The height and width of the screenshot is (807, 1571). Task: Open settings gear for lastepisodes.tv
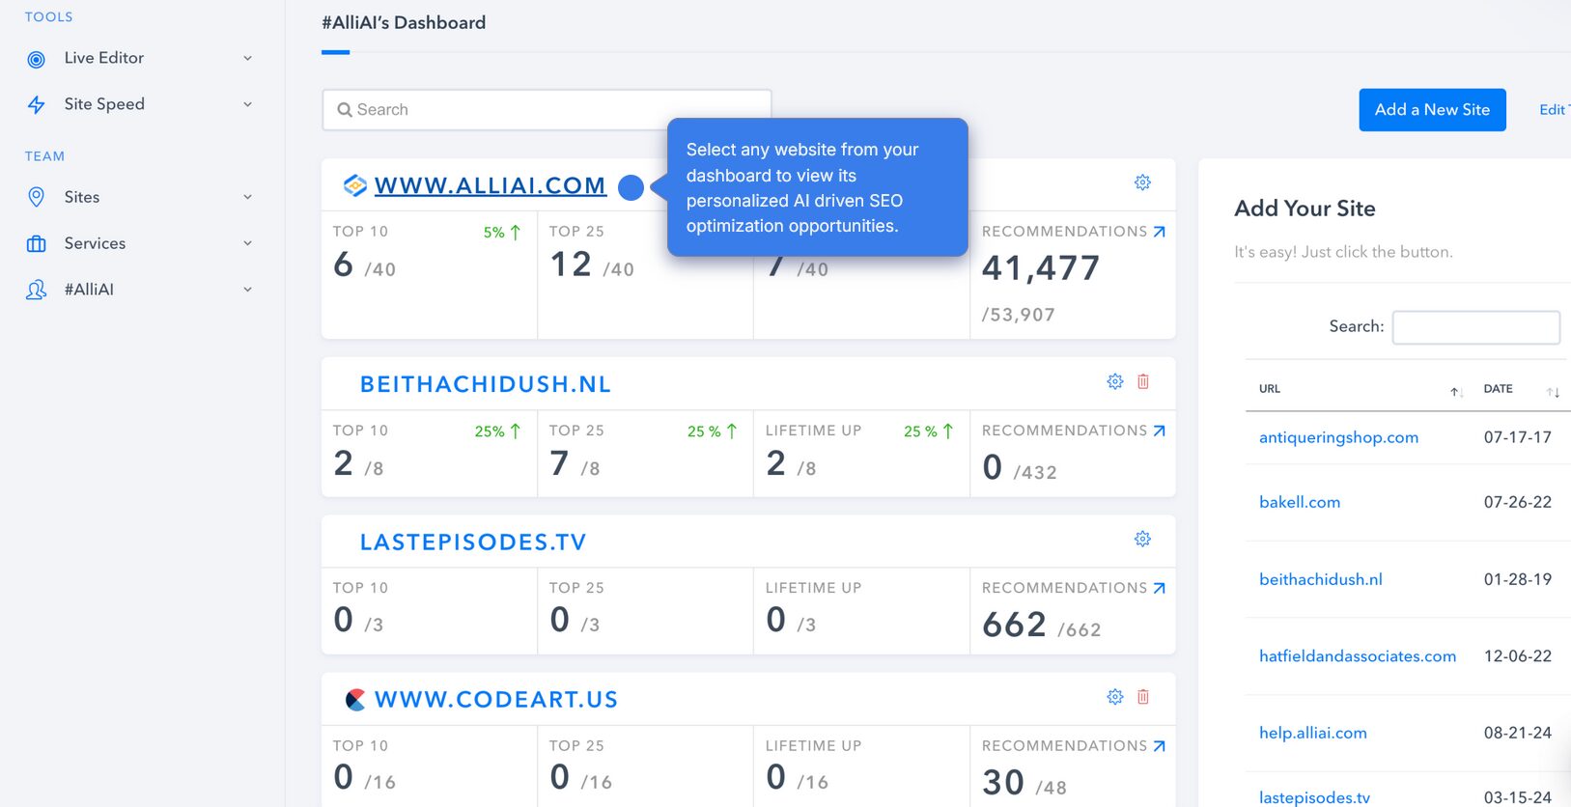(x=1142, y=539)
